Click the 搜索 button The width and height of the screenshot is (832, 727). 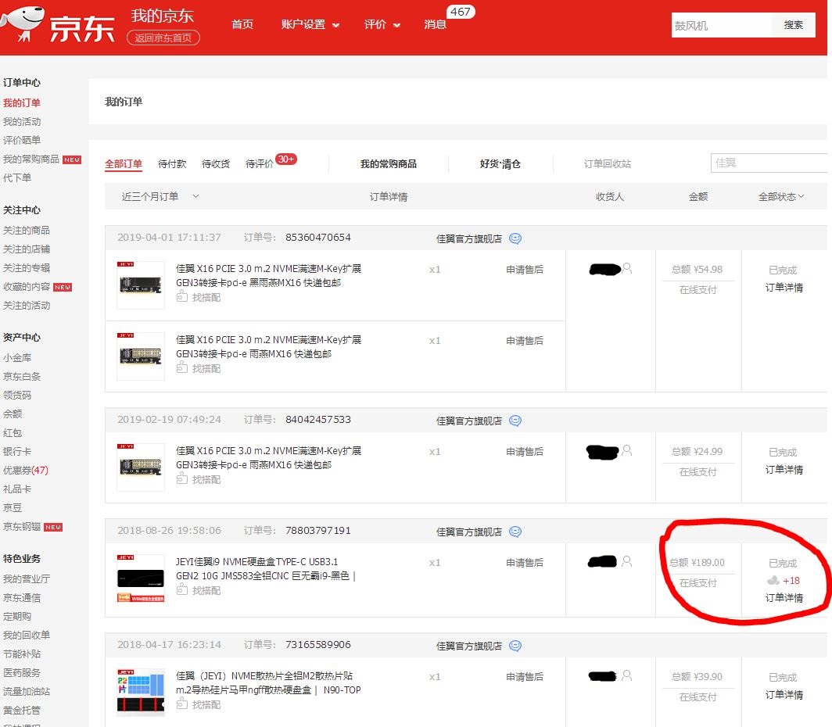tap(793, 25)
